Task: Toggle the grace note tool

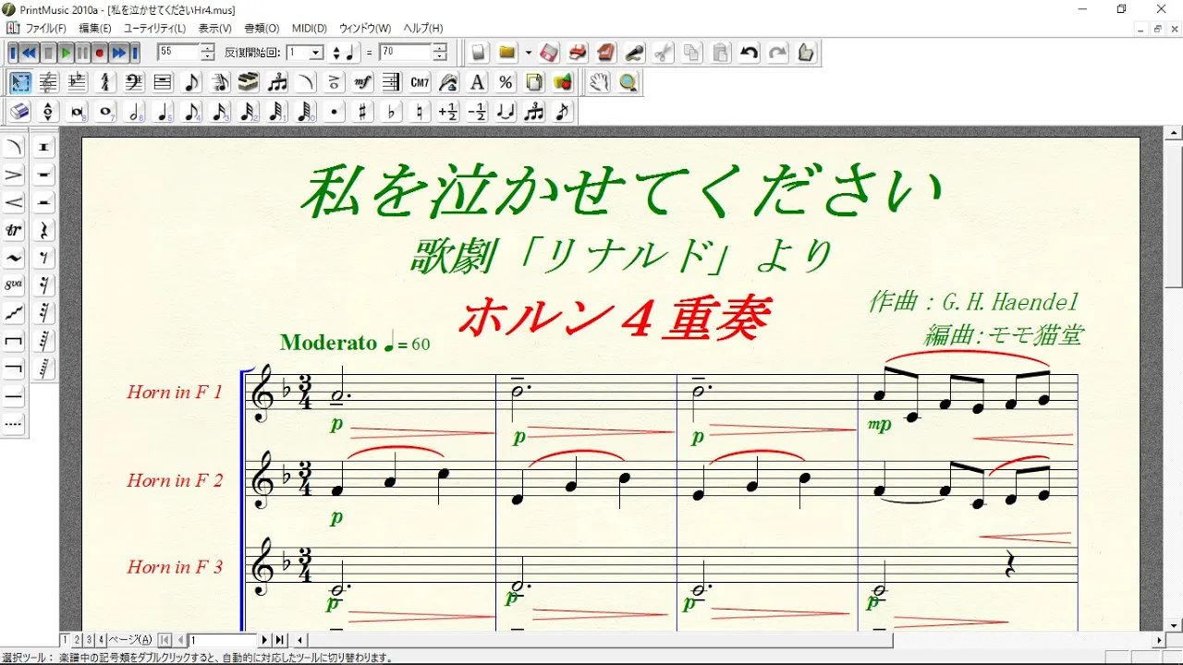Action: pyautogui.click(x=564, y=112)
